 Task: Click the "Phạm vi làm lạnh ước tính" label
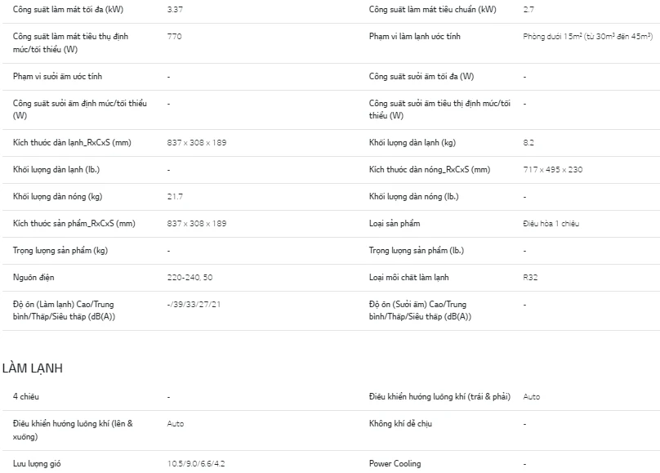415,37
